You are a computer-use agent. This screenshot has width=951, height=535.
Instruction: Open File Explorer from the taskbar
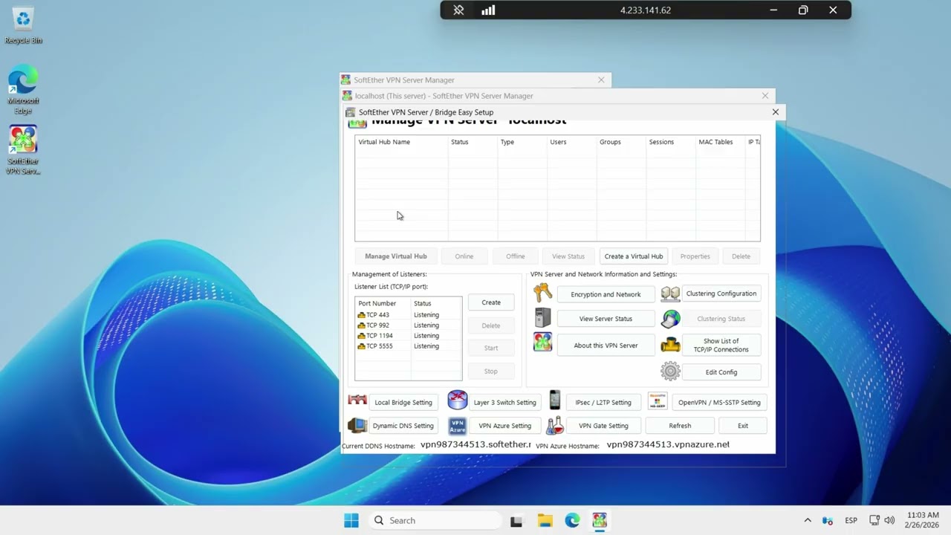click(545, 520)
